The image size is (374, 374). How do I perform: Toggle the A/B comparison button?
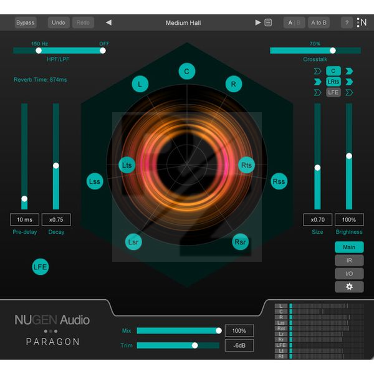pyautogui.click(x=294, y=22)
